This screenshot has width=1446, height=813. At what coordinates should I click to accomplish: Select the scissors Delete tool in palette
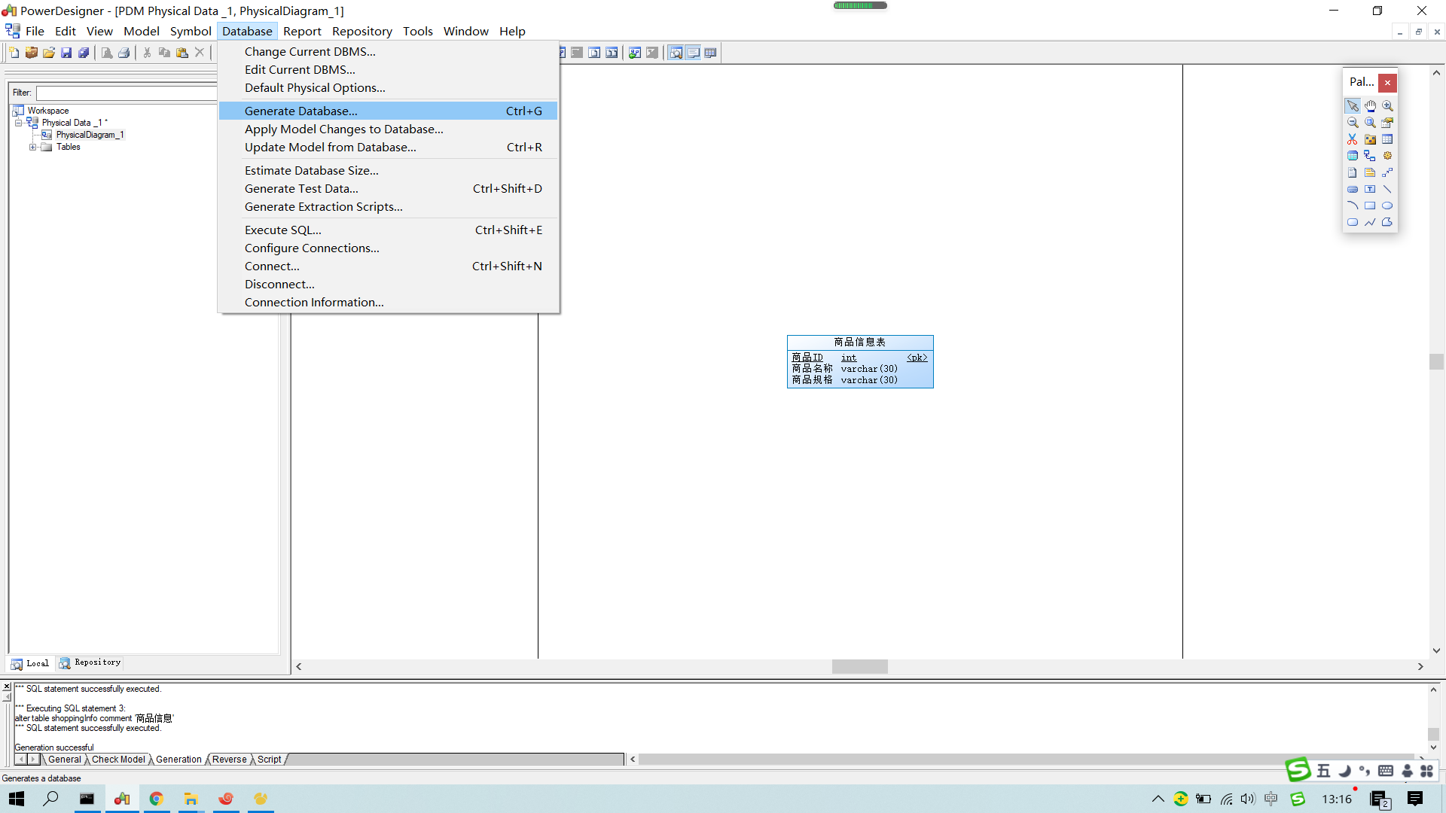[x=1353, y=139]
